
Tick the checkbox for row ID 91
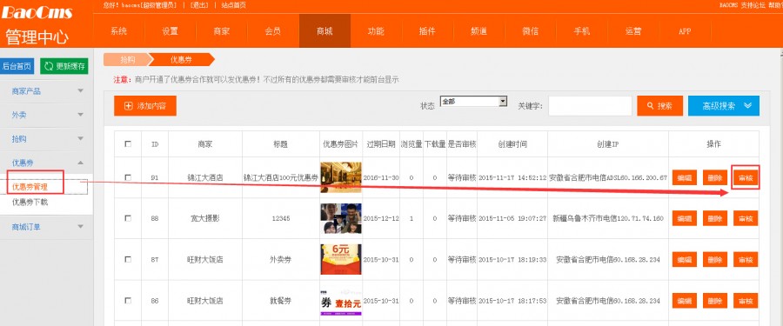click(128, 177)
